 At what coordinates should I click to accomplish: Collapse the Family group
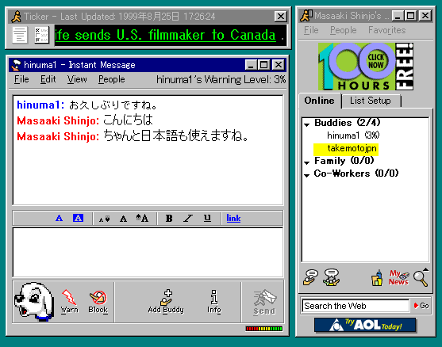point(307,162)
